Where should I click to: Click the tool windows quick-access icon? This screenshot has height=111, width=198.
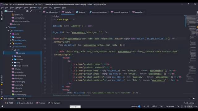2,106
